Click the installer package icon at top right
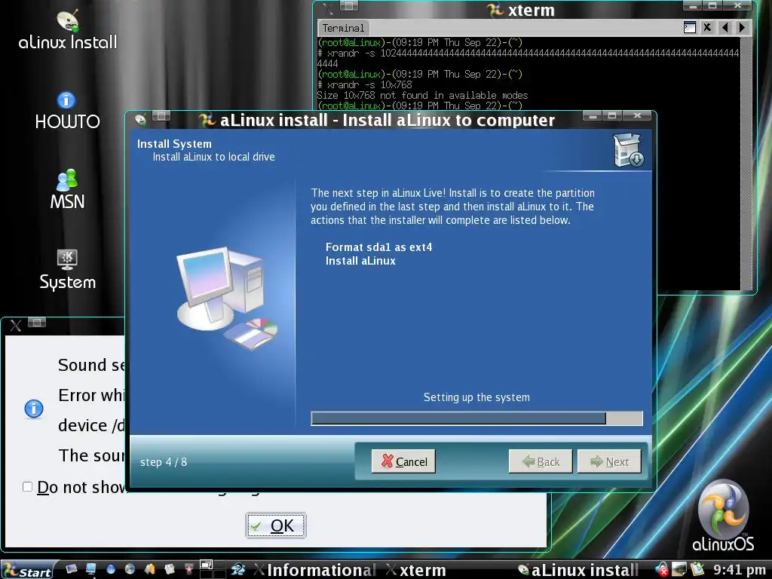 pyautogui.click(x=628, y=150)
